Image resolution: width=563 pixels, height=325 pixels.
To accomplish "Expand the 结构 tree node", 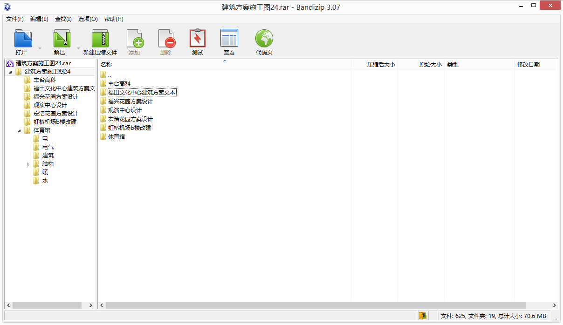I will pyautogui.click(x=28, y=164).
